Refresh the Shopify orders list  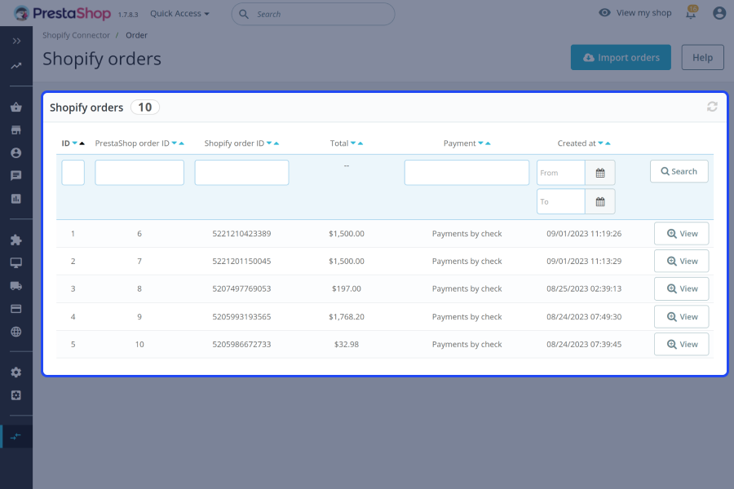point(712,107)
